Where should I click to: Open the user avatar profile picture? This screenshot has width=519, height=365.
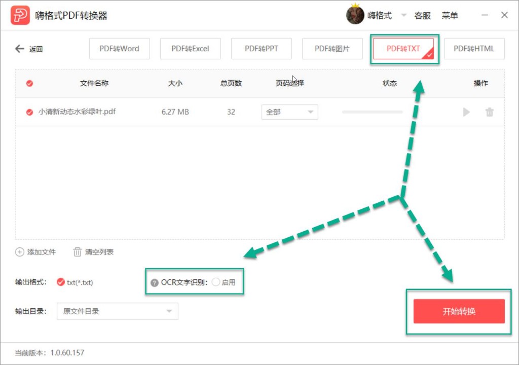click(355, 15)
